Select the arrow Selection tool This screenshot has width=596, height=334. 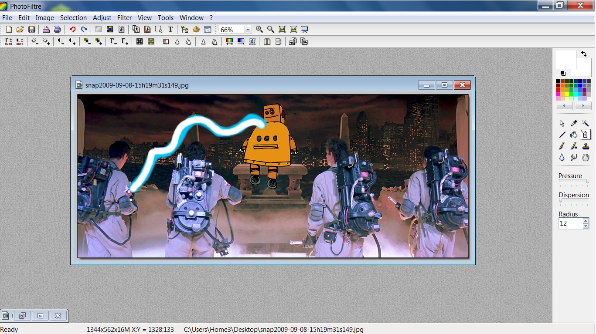(x=562, y=123)
